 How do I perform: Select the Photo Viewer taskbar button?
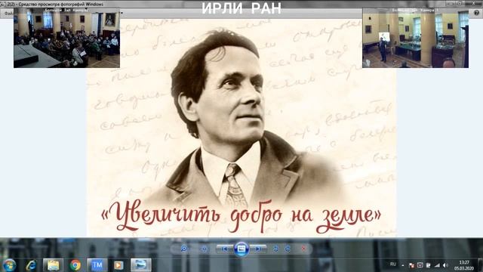pyautogui.click(x=141, y=265)
